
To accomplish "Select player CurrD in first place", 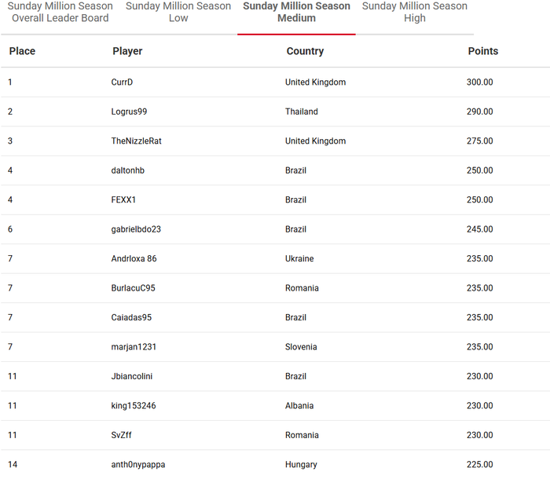I will point(122,82).
